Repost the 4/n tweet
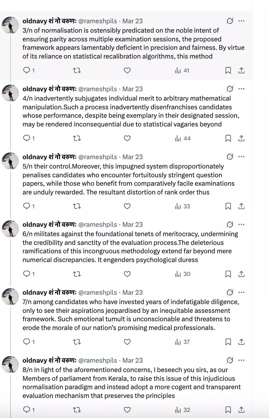The height and width of the screenshot is (418, 269). 77,138
